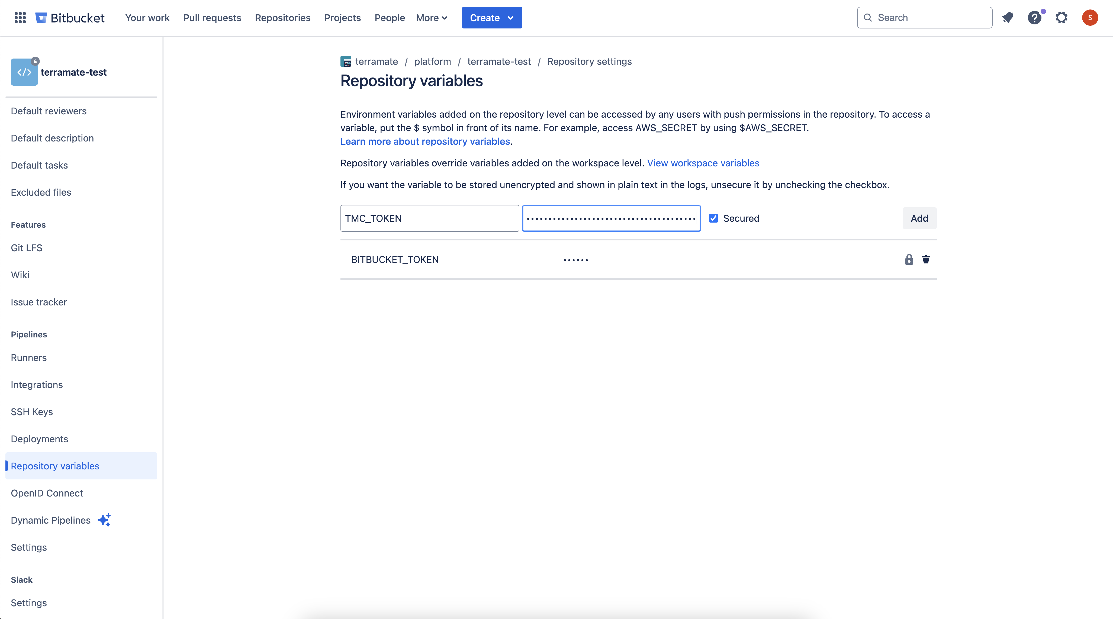Image resolution: width=1113 pixels, height=619 pixels.
Task: Click Repository settings breadcrumb link
Action: point(589,61)
